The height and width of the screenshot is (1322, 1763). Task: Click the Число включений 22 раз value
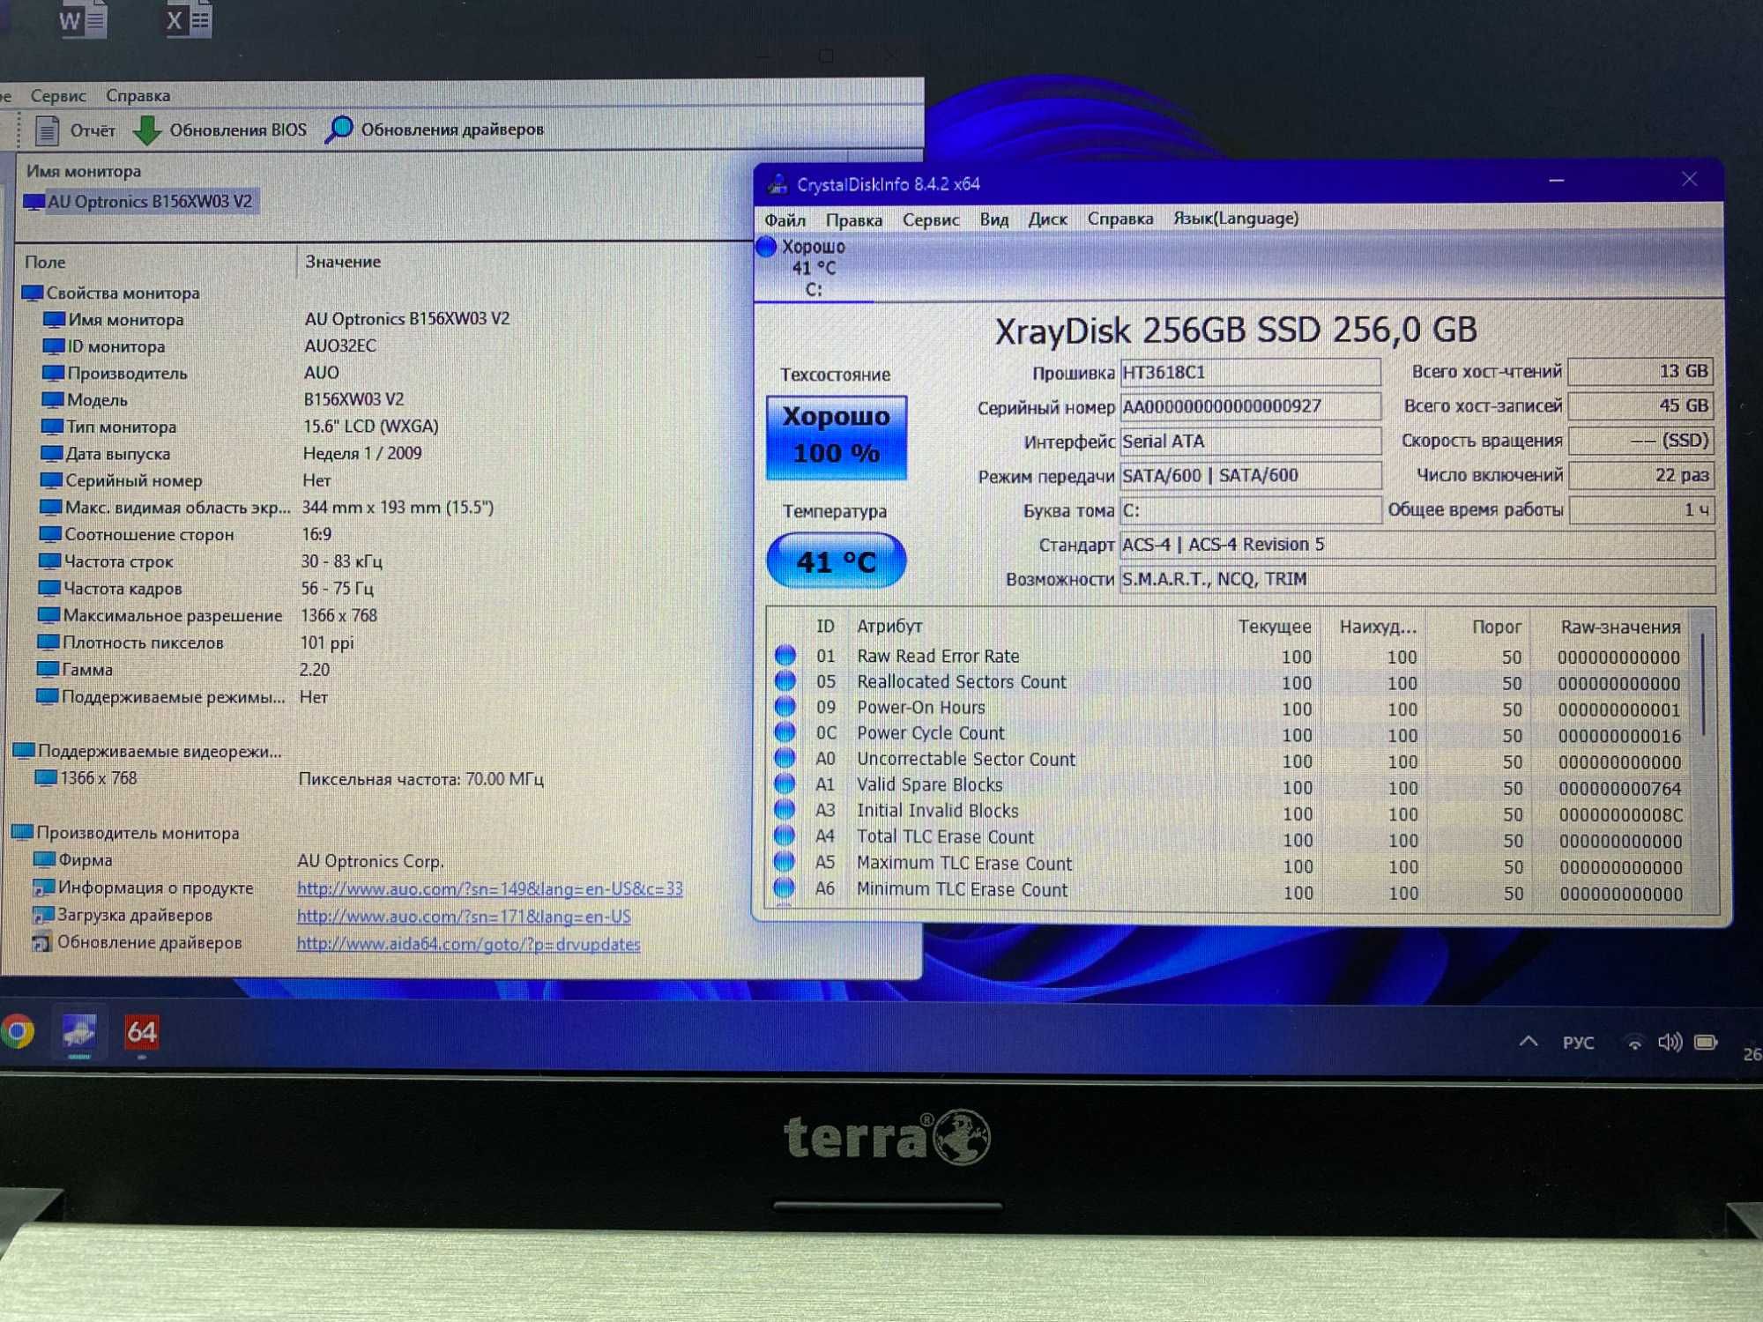click(x=1641, y=476)
